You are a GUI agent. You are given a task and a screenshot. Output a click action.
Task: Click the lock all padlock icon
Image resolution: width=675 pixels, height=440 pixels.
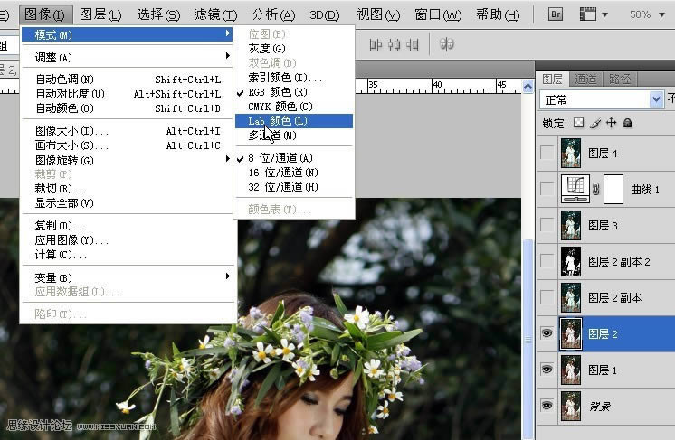point(627,123)
